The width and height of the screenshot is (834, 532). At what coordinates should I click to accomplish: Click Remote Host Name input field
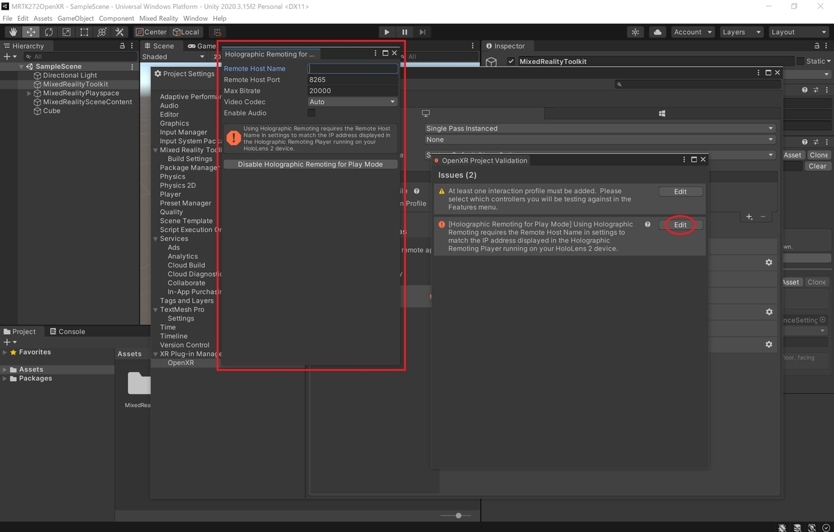click(x=353, y=69)
